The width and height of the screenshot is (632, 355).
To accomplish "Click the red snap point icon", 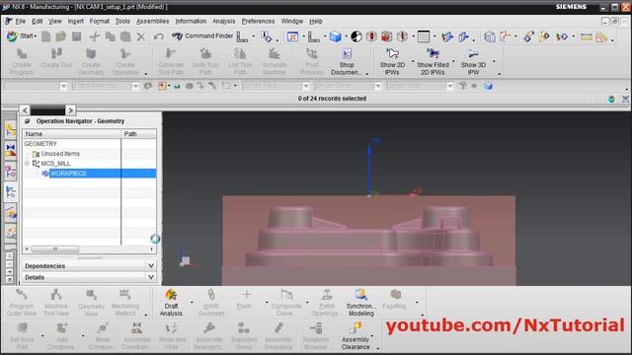I will pos(162,86).
